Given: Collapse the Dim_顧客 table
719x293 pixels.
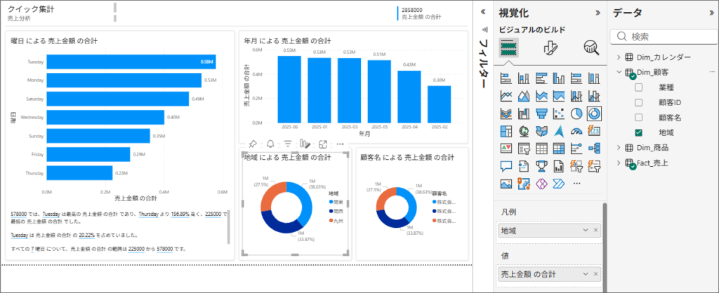Looking at the screenshot, I should click(x=619, y=72).
